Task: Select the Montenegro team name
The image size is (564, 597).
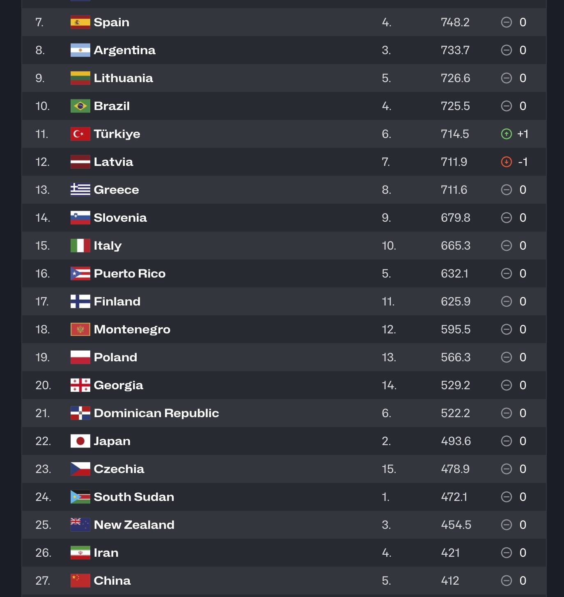Action: tap(132, 329)
